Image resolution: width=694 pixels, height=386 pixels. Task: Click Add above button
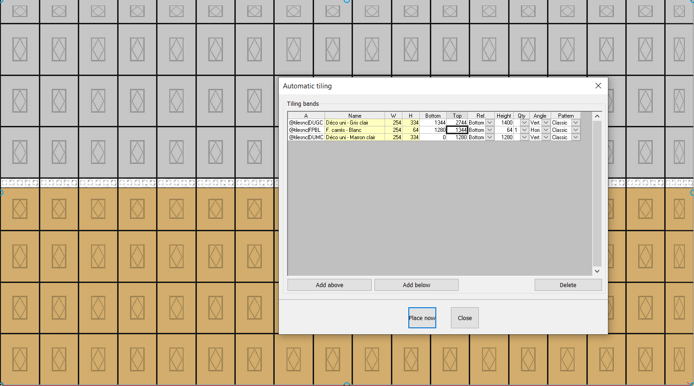click(329, 285)
